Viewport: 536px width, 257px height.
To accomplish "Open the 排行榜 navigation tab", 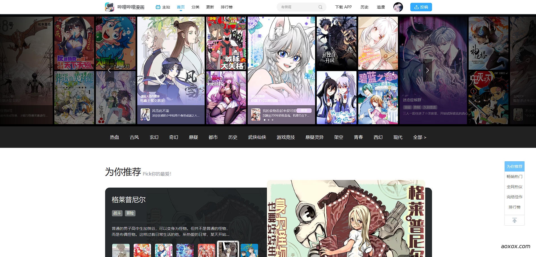I will point(227,7).
